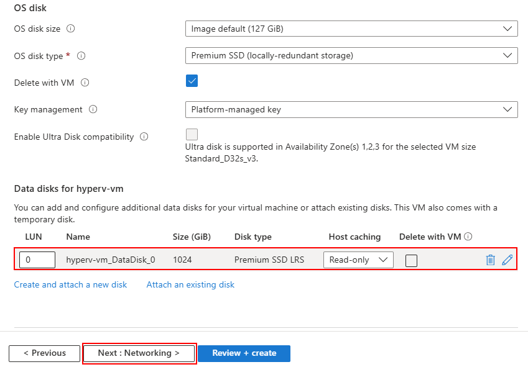Check Delete with VM for hyperv-vm_DataDisk_0

click(411, 260)
